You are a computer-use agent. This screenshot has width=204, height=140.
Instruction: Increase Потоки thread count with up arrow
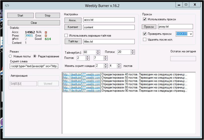point(132,51)
